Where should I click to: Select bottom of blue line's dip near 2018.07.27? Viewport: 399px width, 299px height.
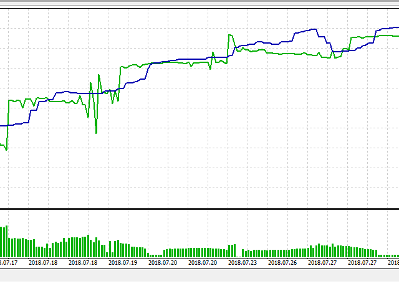pos(335,50)
